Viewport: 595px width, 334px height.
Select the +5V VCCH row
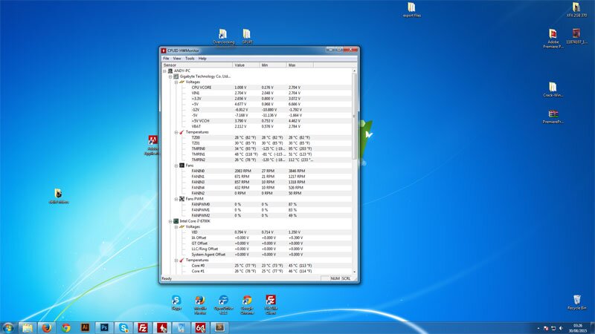[x=257, y=121]
